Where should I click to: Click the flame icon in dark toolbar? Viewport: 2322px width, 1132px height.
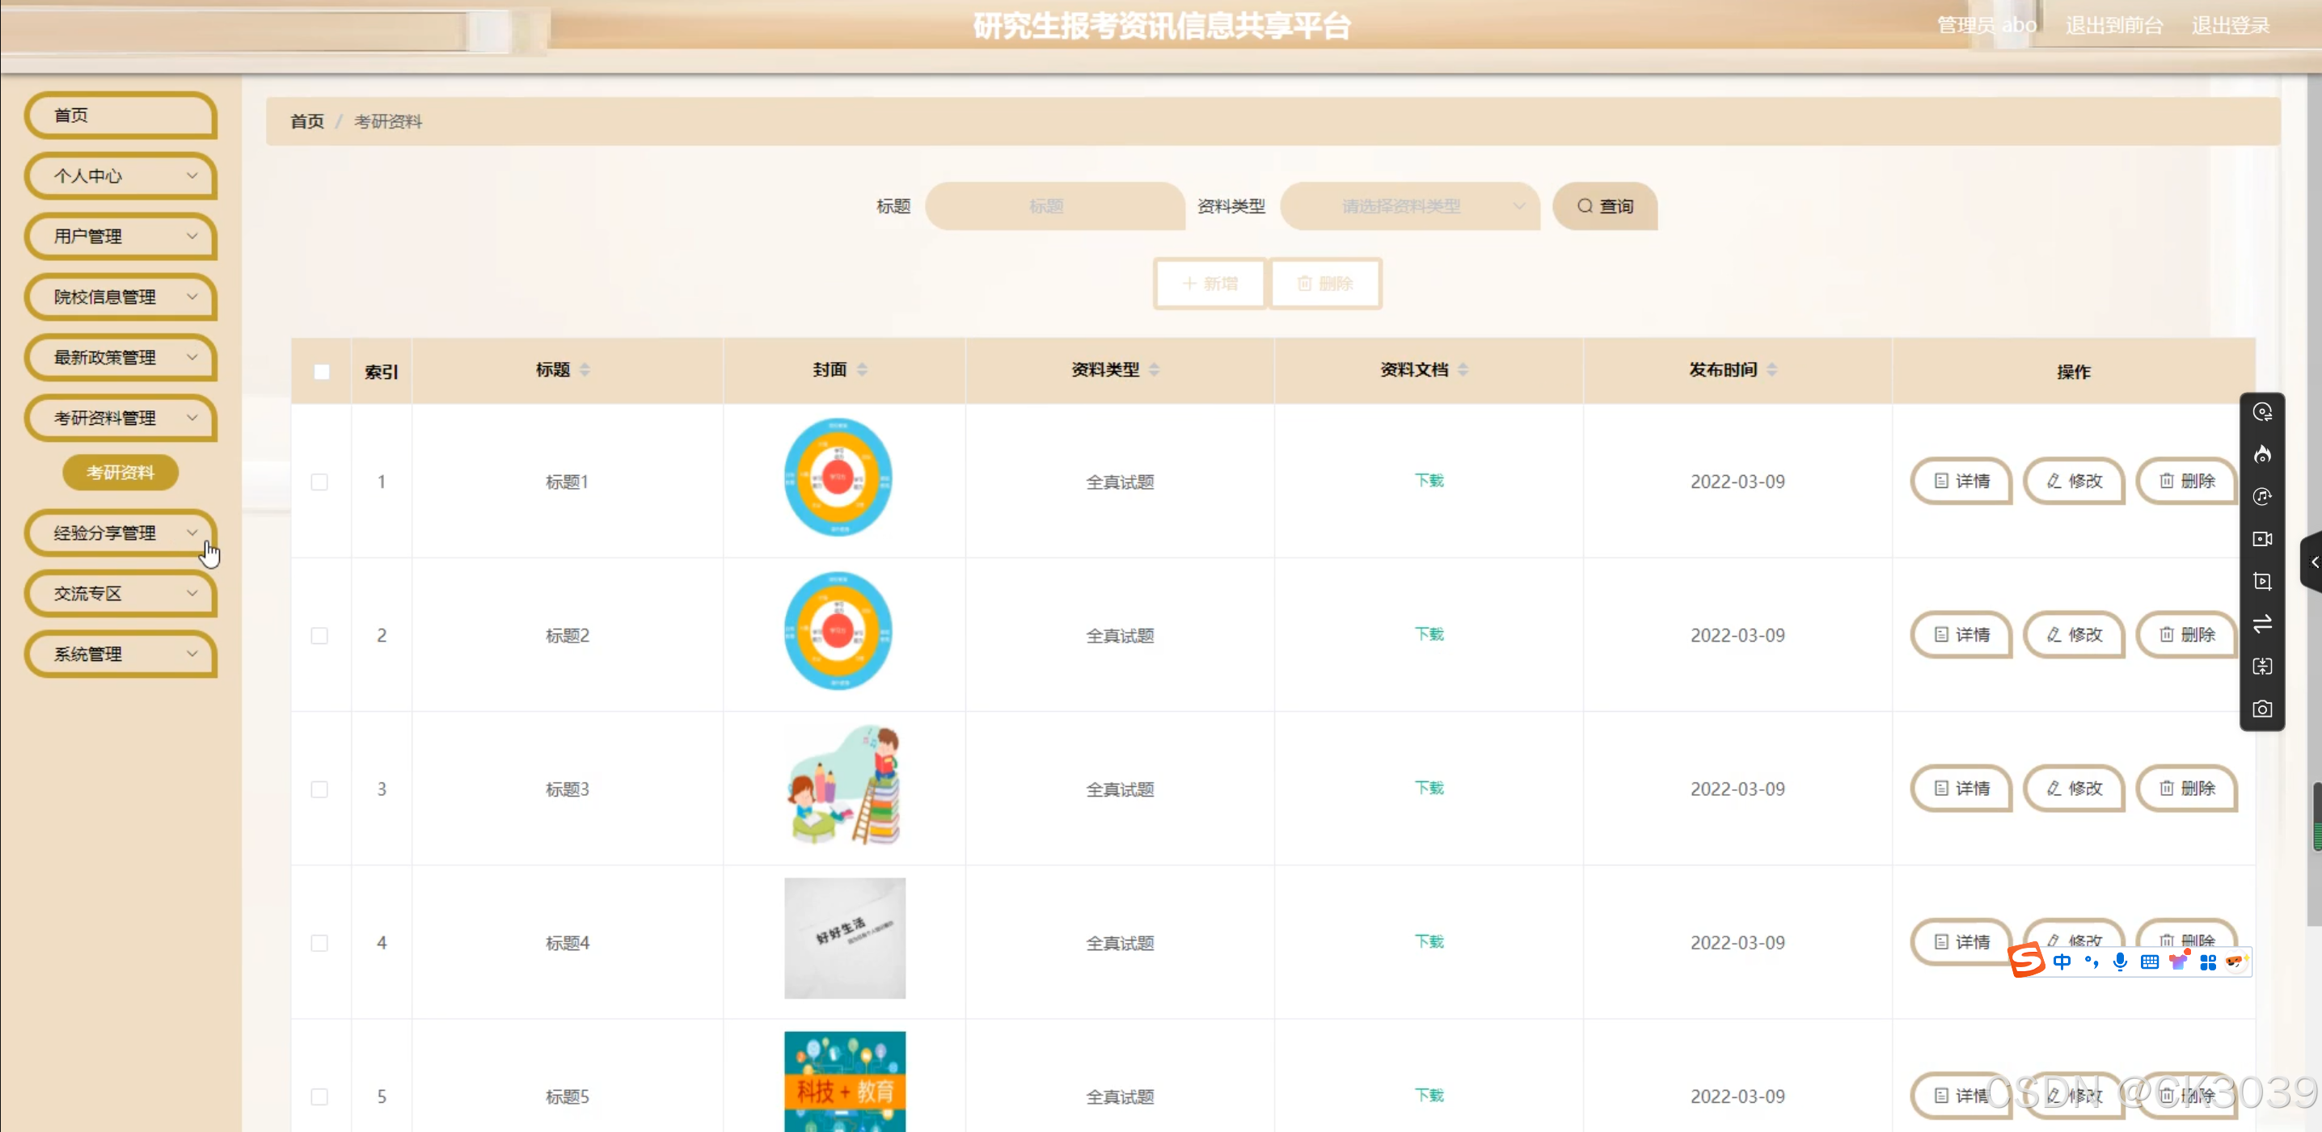[2261, 454]
